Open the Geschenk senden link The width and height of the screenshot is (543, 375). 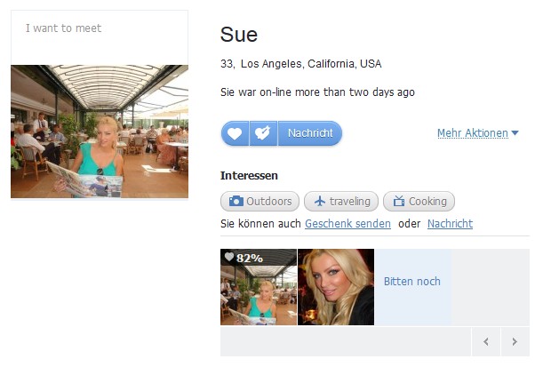pyautogui.click(x=347, y=224)
